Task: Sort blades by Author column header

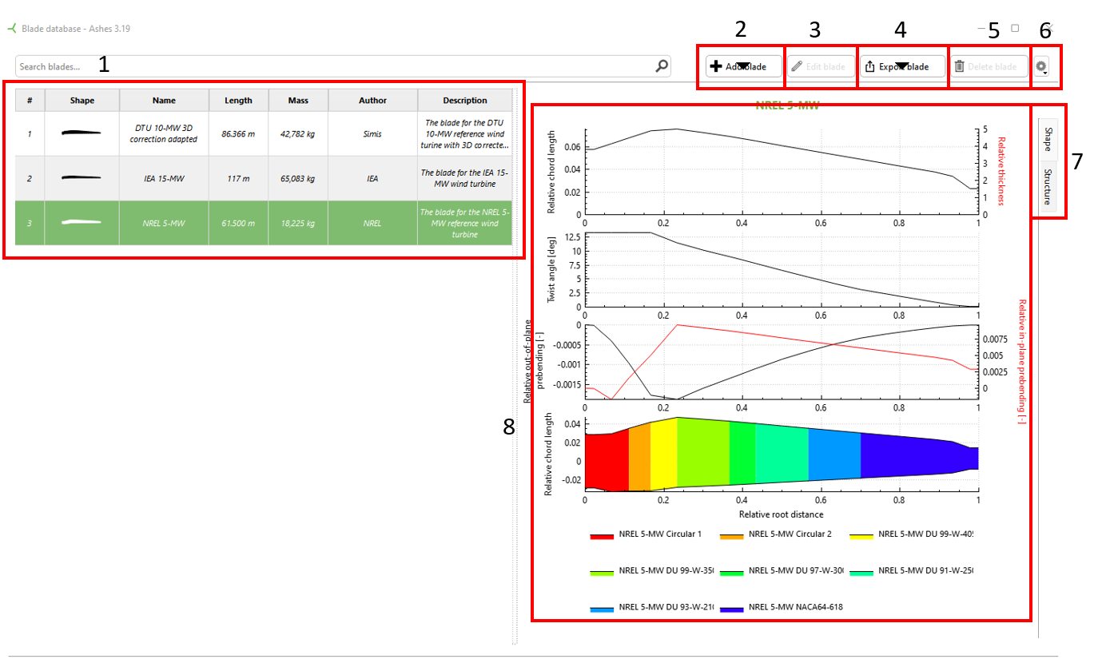Action: (x=373, y=101)
